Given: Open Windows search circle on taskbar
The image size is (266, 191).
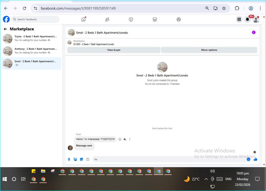Looking at the screenshot, I should pyautogui.click(x=14, y=179).
